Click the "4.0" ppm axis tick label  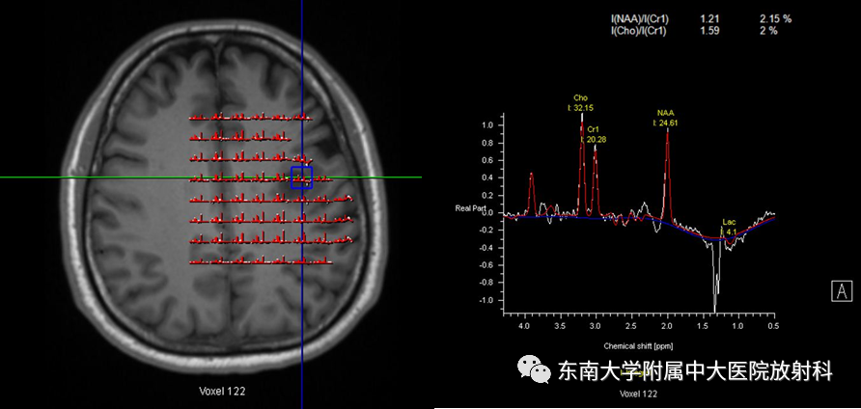click(x=524, y=326)
